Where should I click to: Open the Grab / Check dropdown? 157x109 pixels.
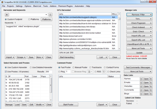[139, 31]
